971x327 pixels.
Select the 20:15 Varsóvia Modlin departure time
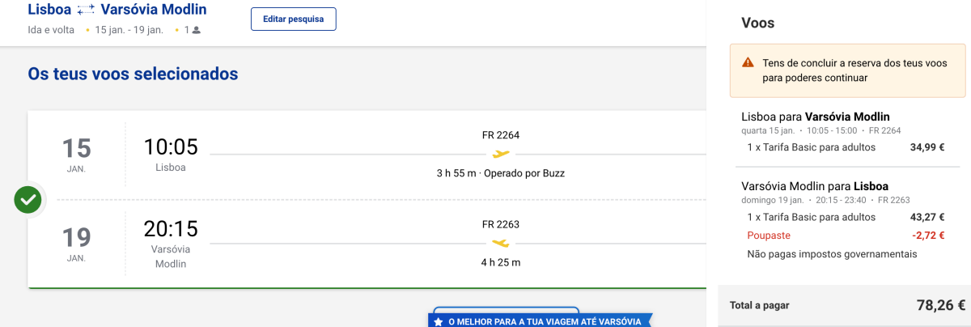[171, 229]
